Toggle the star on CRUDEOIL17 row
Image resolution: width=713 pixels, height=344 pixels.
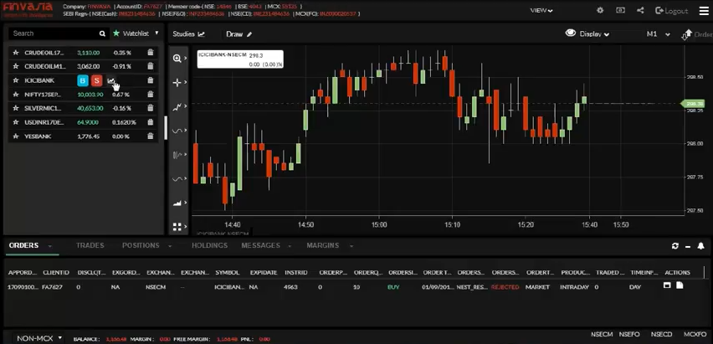15,53
